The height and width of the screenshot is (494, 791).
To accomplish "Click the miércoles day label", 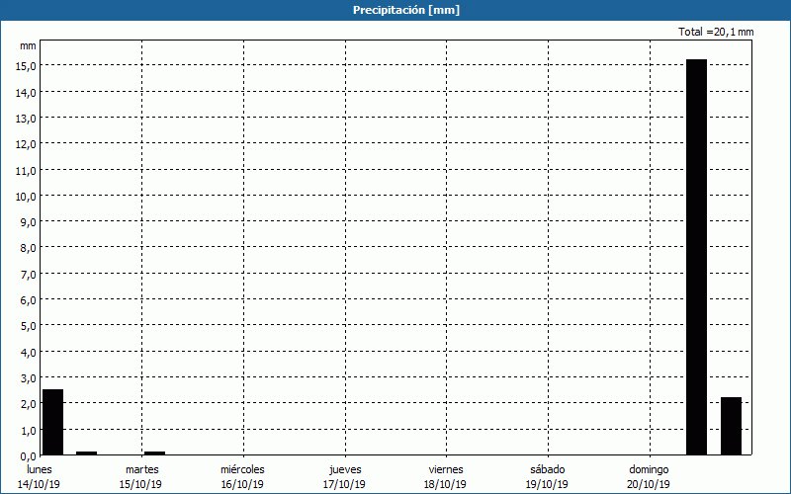I will (x=242, y=469).
